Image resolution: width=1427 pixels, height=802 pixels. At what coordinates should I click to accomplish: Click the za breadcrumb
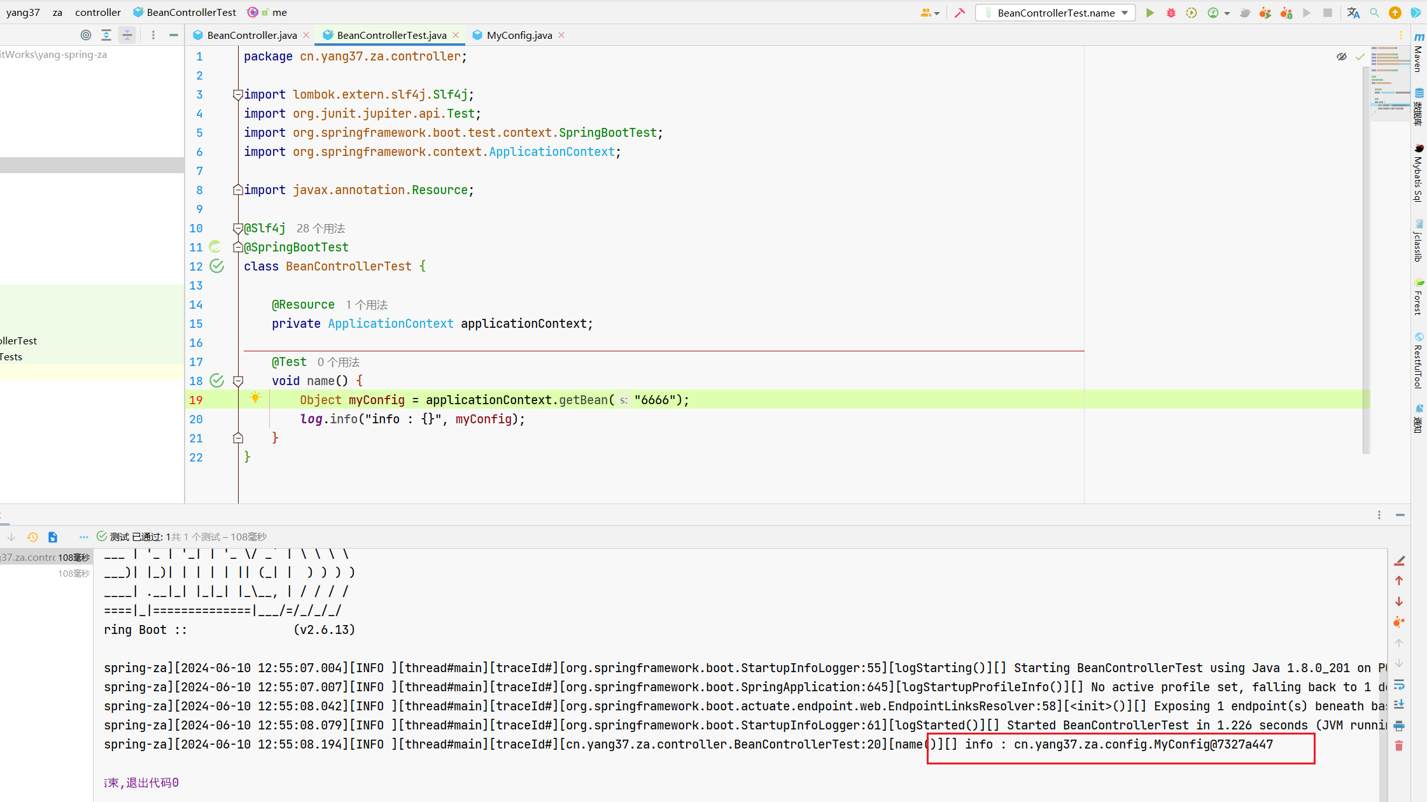(x=57, y=12)
